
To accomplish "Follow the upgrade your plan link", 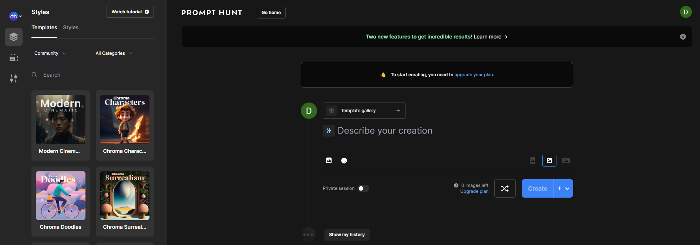I will pos(474,75).
